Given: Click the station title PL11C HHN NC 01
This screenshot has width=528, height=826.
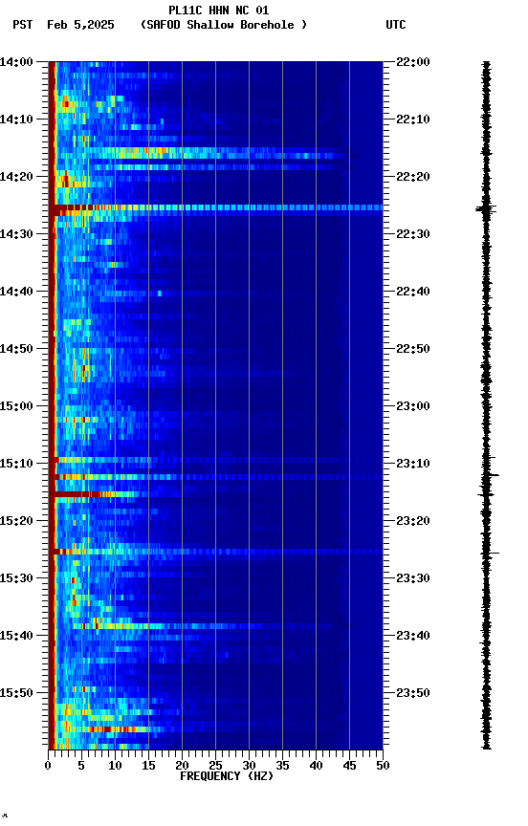Looking at the screenshot, I should coord(219,11).
